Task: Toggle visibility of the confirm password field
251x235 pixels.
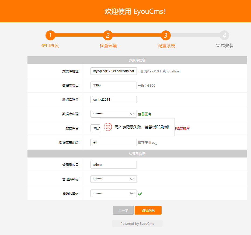Action: tap(132, 193)
